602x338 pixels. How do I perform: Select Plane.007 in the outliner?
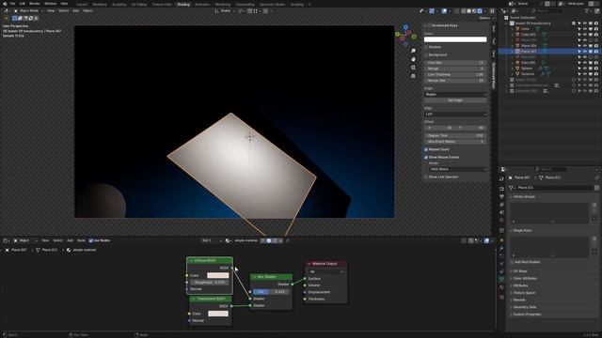(529, 52)
